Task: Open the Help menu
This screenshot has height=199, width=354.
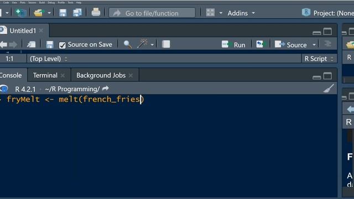Action: (79, 2)
